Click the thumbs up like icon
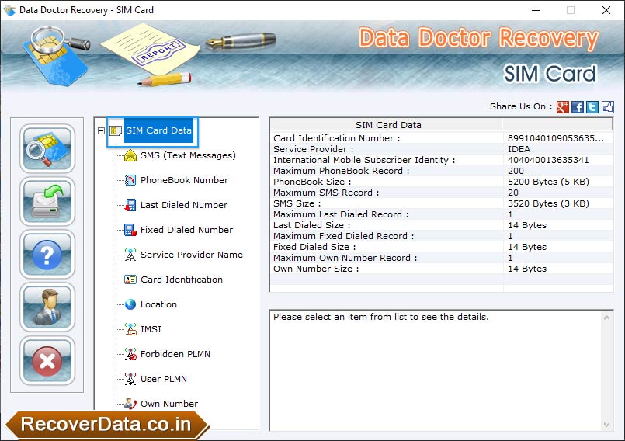Screen dimensions: 625x441 point(607,107)
